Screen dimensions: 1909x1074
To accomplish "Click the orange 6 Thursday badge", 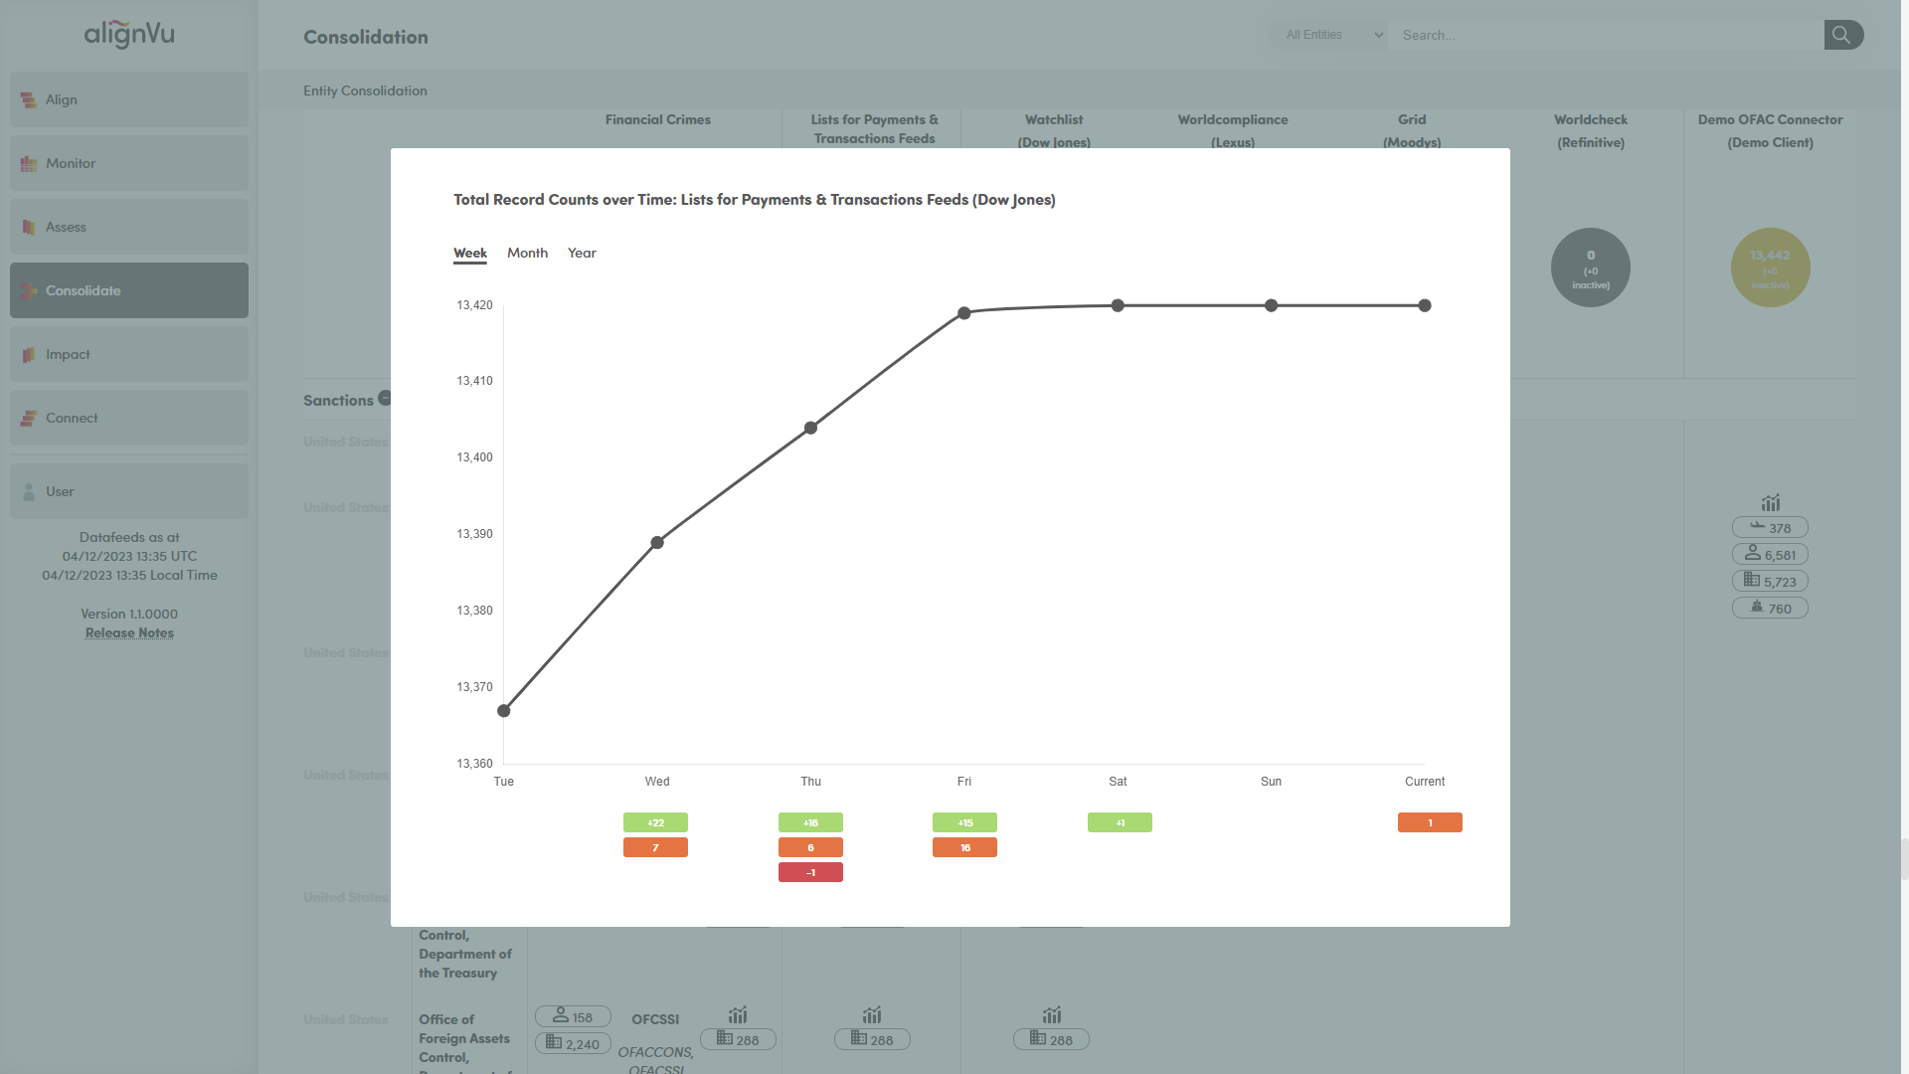I will (810, 847).
